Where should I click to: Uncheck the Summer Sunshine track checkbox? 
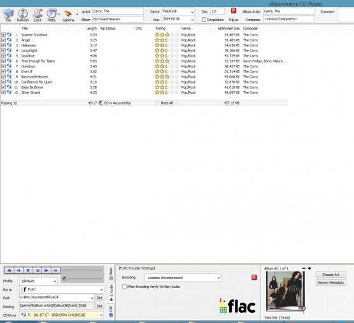pos(3,35)
